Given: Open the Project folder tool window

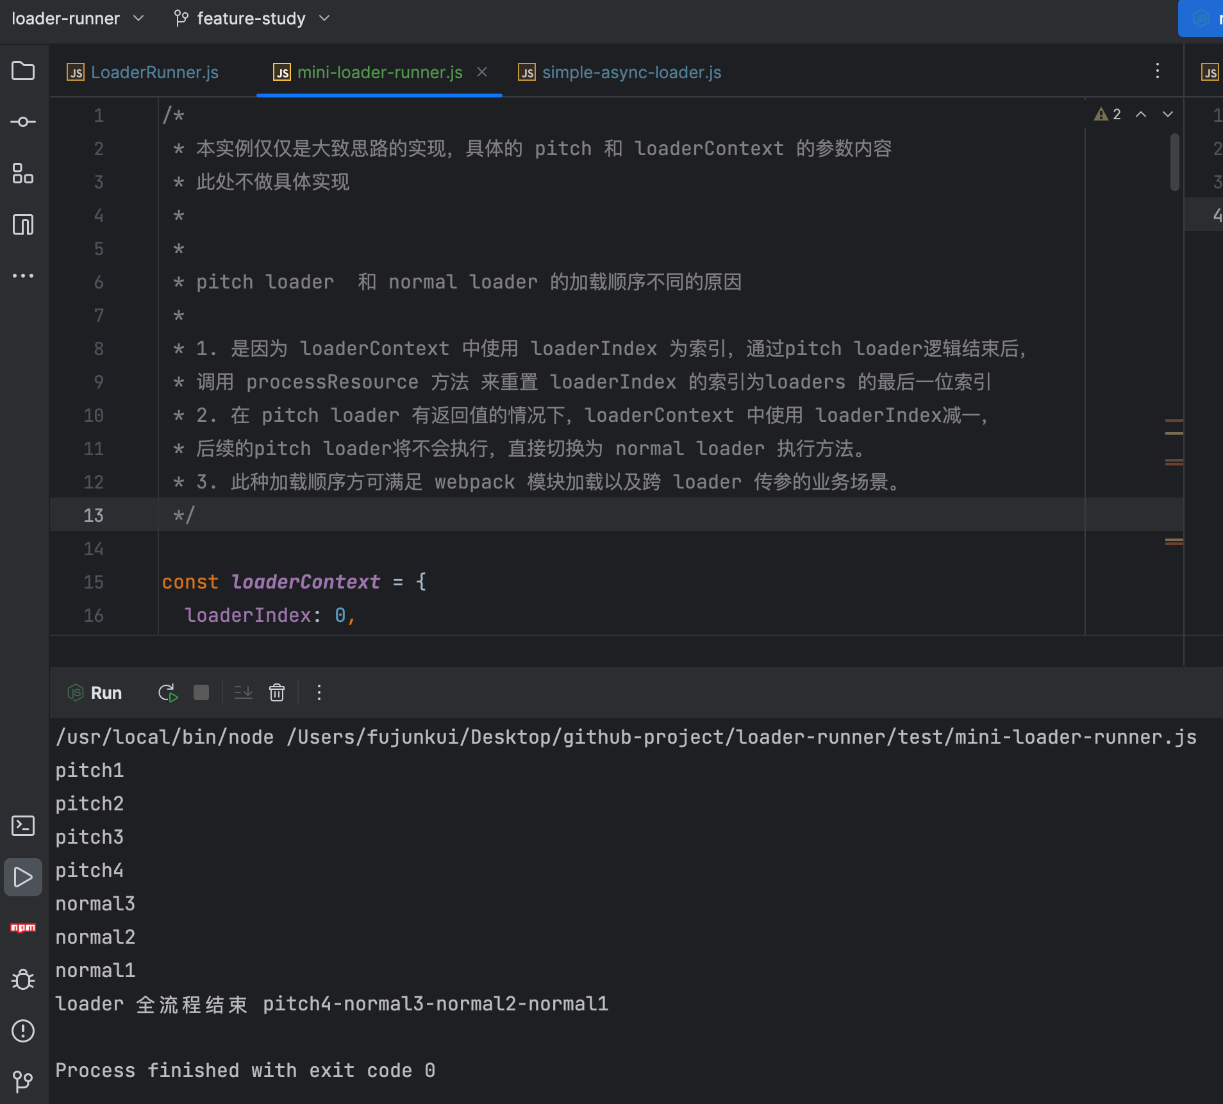Looking at the screenshot, I should (23, 71).
